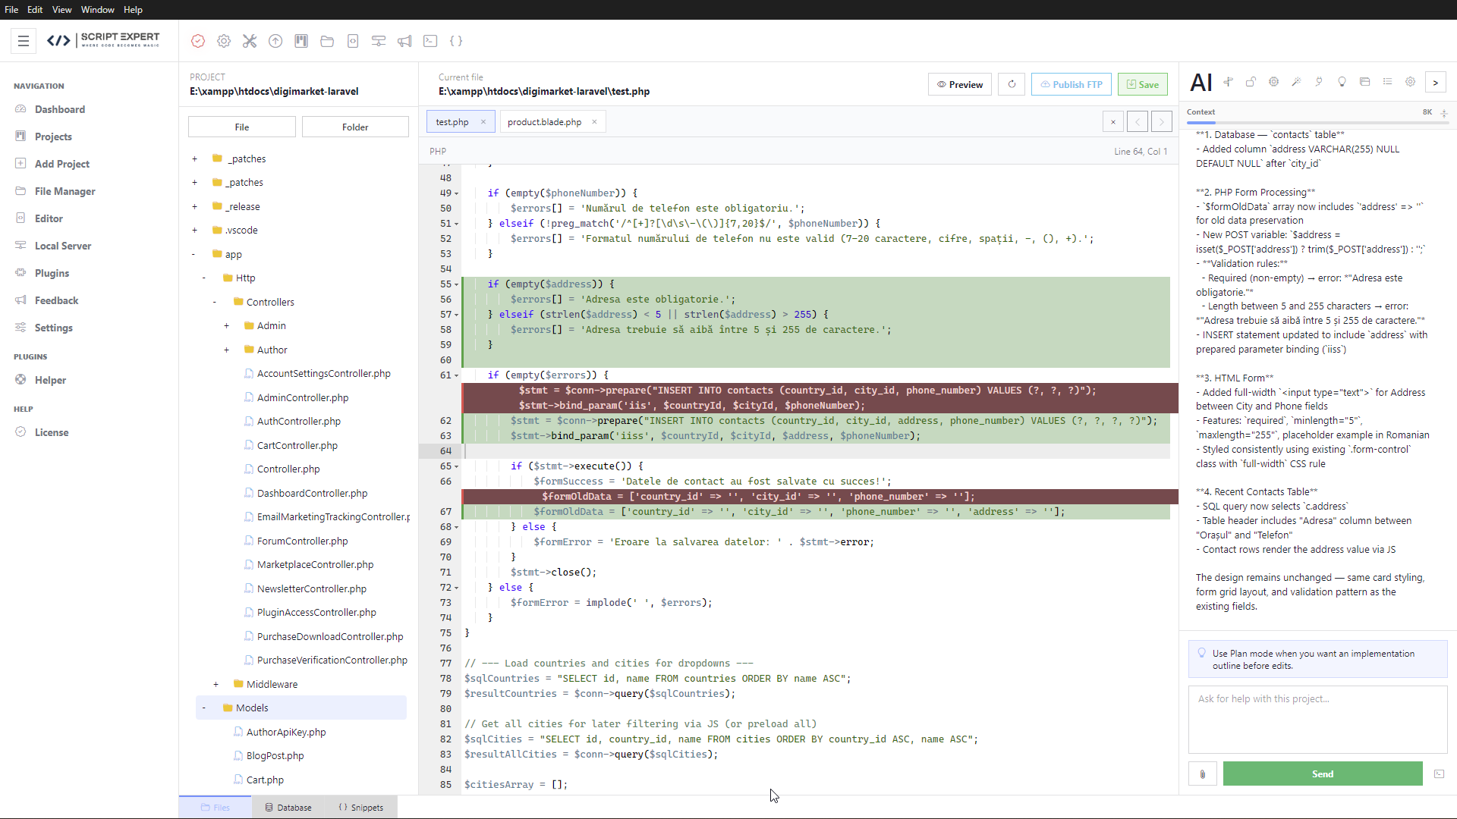
Task: Click the open folder toolbar icon
Action: pos(327,41)
